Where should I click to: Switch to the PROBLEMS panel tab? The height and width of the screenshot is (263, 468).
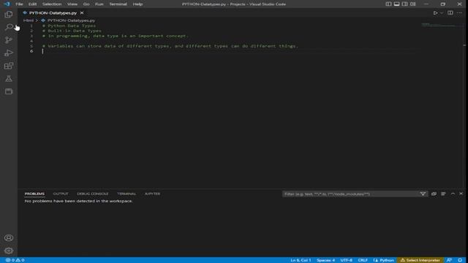click(x=34, y=194)
